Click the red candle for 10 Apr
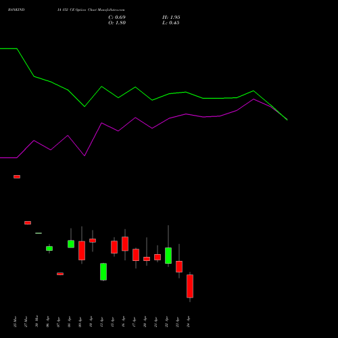 (93, 241)
